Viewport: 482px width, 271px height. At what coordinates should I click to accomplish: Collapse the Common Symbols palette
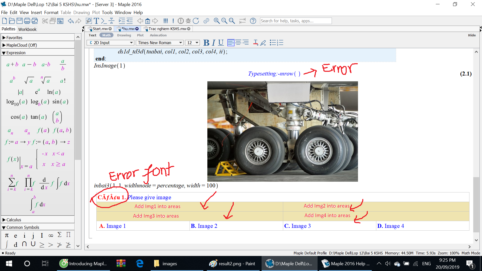[x=38, y=227]
